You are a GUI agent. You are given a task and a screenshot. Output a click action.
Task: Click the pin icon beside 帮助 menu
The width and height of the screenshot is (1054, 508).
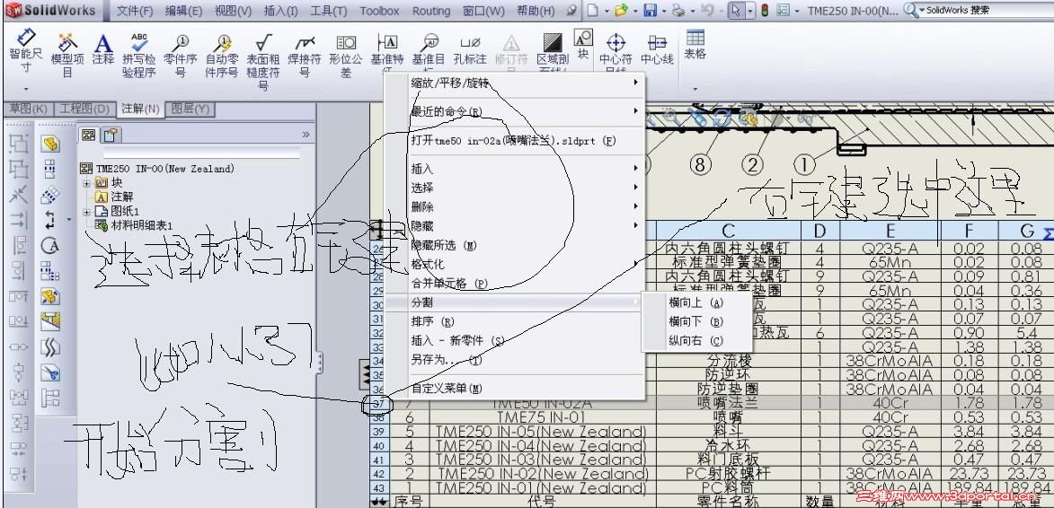(x=571, y=11)
